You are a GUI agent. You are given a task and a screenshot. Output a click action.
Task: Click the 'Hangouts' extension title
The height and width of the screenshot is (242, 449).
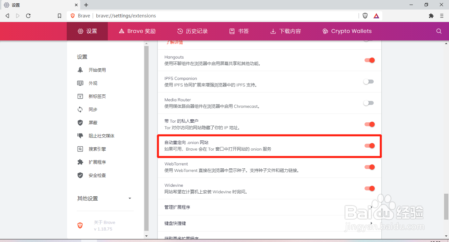click(x=174, y=57)
